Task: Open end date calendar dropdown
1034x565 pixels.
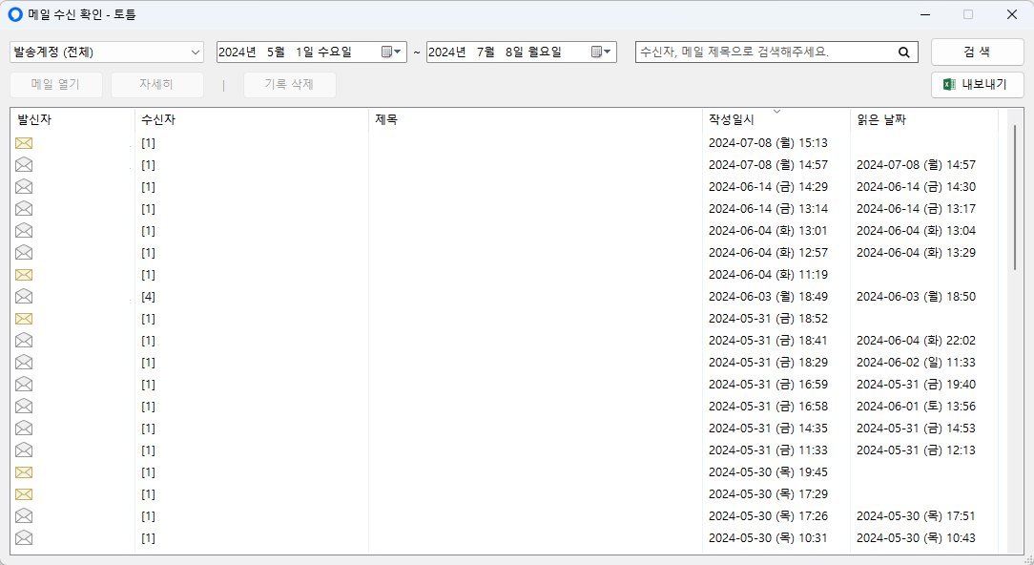Action: [x=602, y=52]
